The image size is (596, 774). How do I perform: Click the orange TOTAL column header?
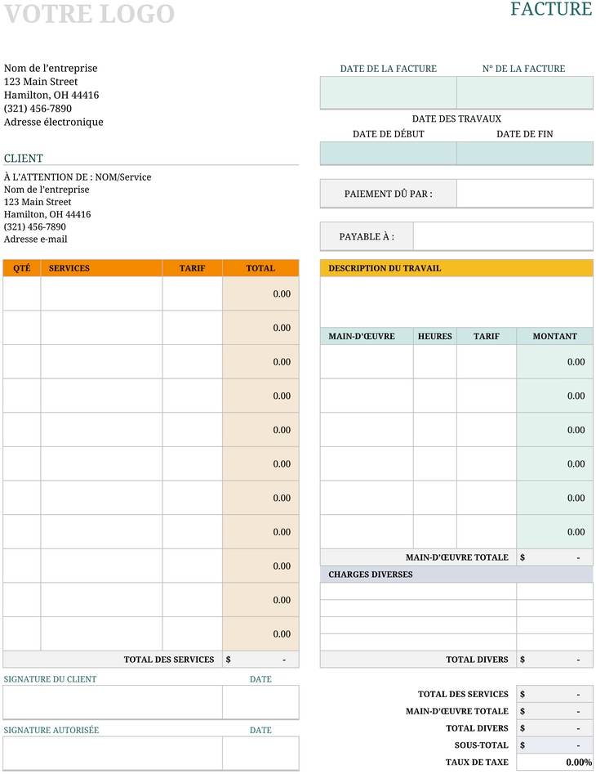coord(260,268)
